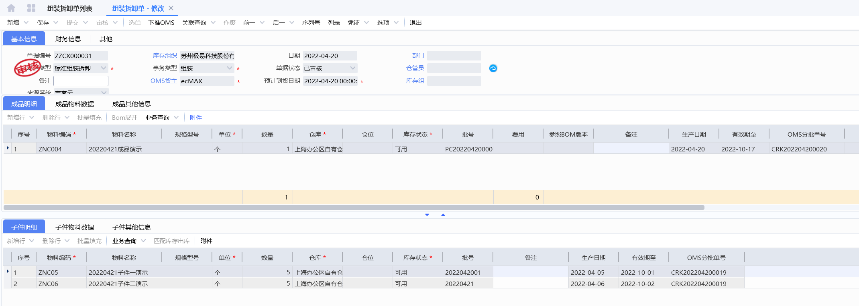Click the 仓管员 field link
This screenshot has height=306, width=859.
[415, 68]
